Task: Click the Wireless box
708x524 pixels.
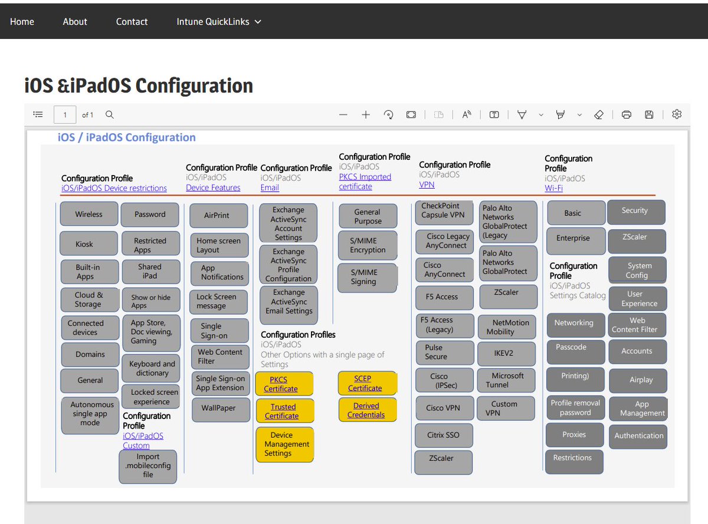Action: pos(88,214)
